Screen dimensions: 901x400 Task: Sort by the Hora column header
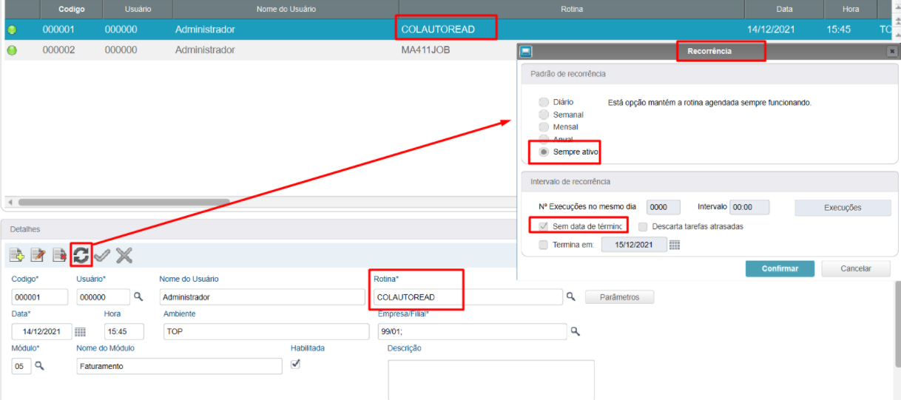tap(850, 10)
